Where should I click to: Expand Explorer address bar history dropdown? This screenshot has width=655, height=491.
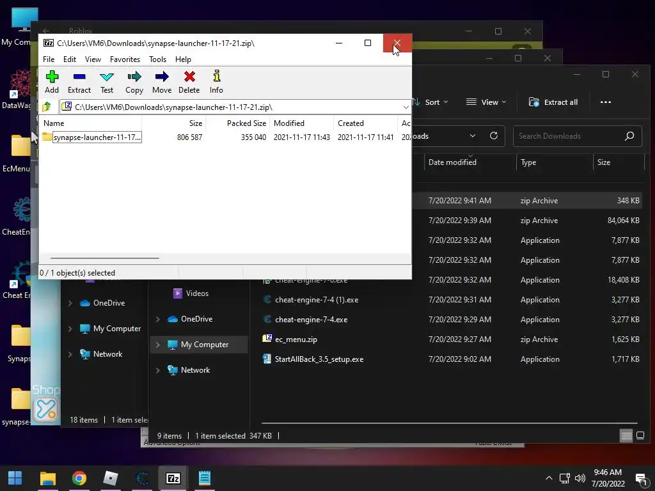(473, 136)
